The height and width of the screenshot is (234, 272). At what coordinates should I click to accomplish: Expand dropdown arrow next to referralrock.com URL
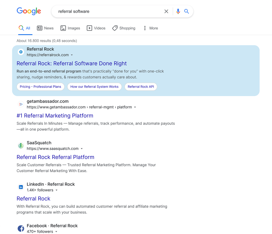[x=72, y=55]
